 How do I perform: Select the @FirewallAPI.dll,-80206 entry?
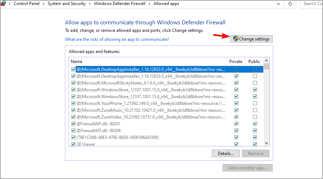(x=98, y=131)
